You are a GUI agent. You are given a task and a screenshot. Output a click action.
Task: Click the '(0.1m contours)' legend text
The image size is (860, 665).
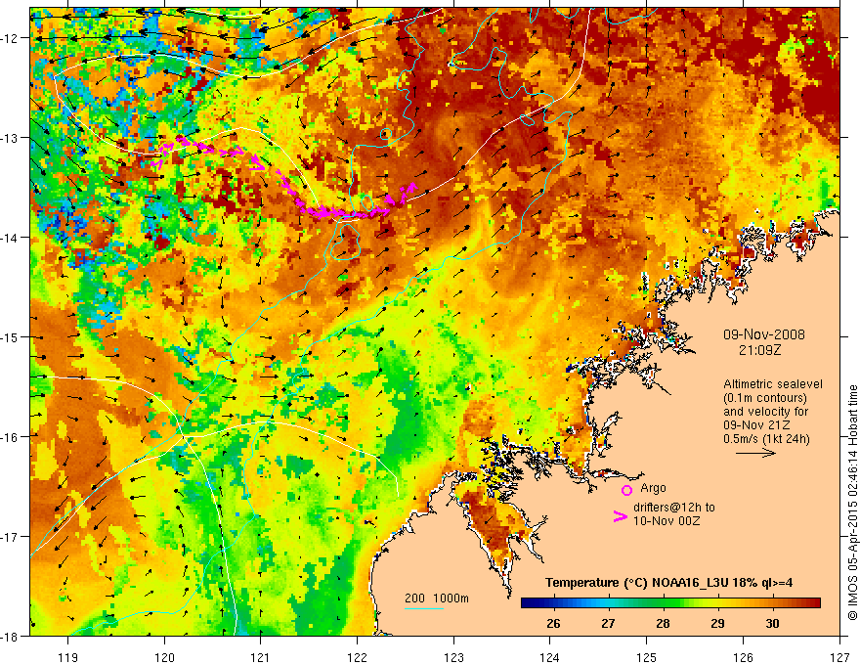[765, 398]
